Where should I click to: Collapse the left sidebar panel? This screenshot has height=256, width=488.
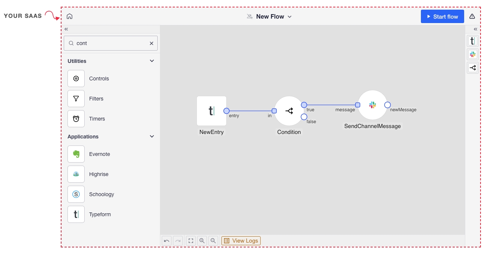pos(66,29)
